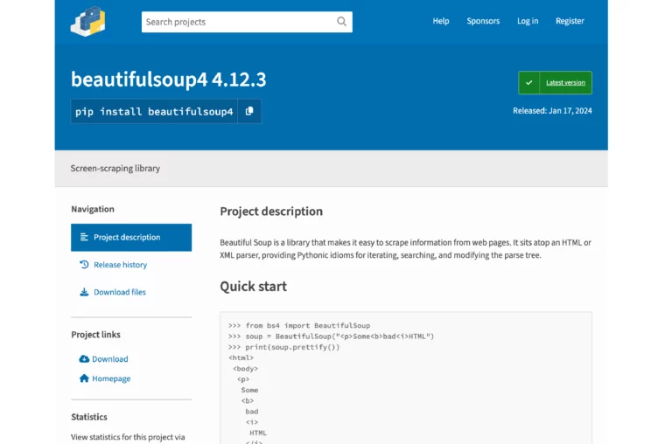Click the 'View statistics for this project via' text
The height and width of the screenshot is (444, 651).
coord(128,437)
